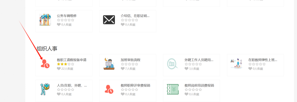This screenshot has height=102, width=297.
Task: Click the heart icon for 教师岗前培训费报销
Action: coord(186,94)
